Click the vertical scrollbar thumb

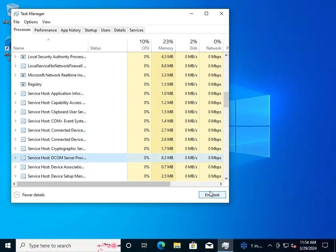click(226, 100)
